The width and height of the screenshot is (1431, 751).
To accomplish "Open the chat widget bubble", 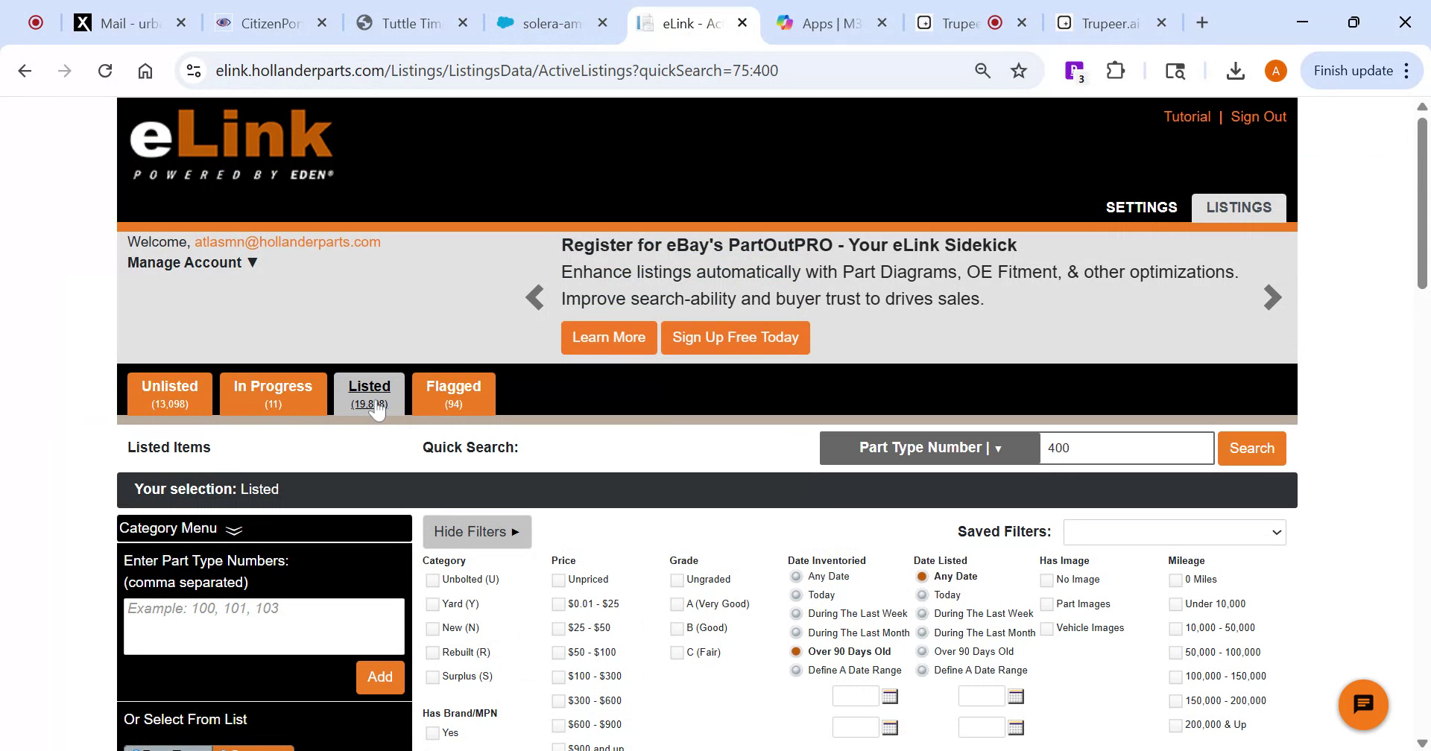I will (x=1364, y=704).
